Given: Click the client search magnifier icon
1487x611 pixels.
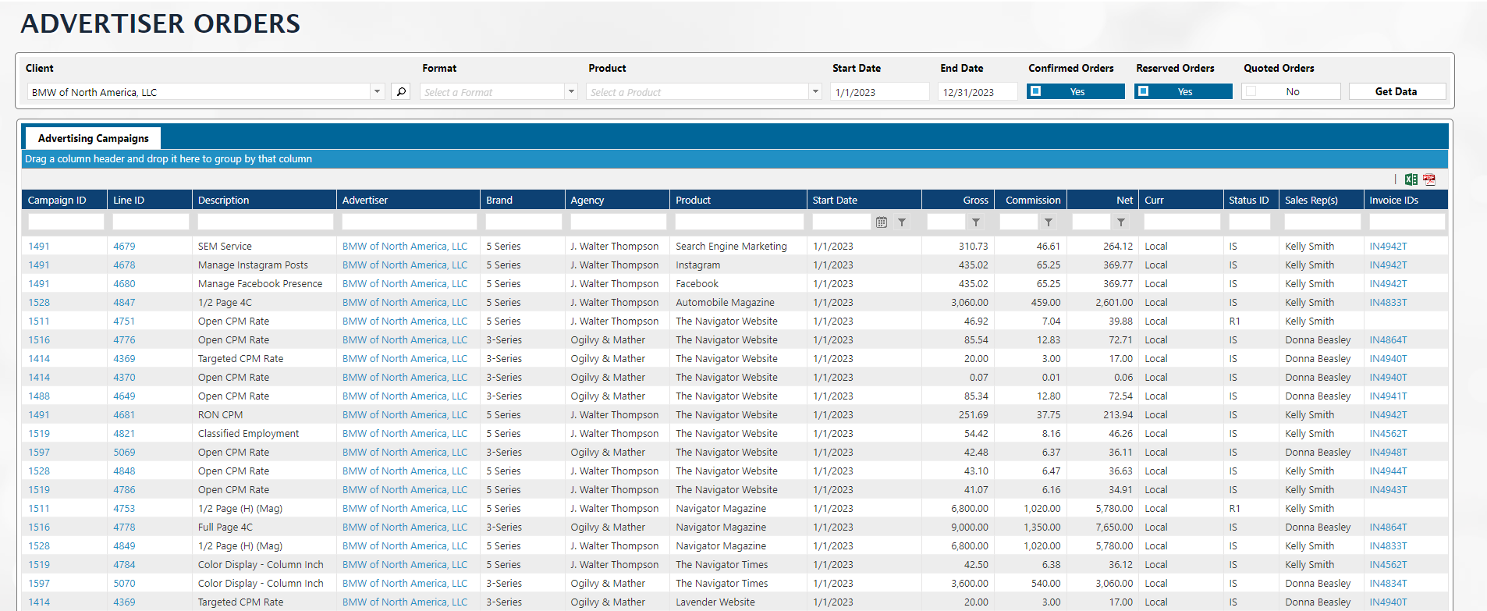Looking at the screenshot, I should tap(400, 92).
